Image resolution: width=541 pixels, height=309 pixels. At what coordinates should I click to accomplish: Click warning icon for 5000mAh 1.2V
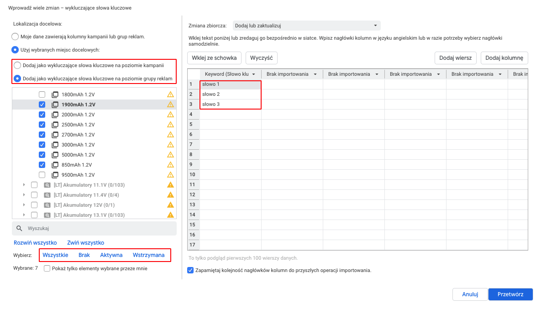point(170,154)
